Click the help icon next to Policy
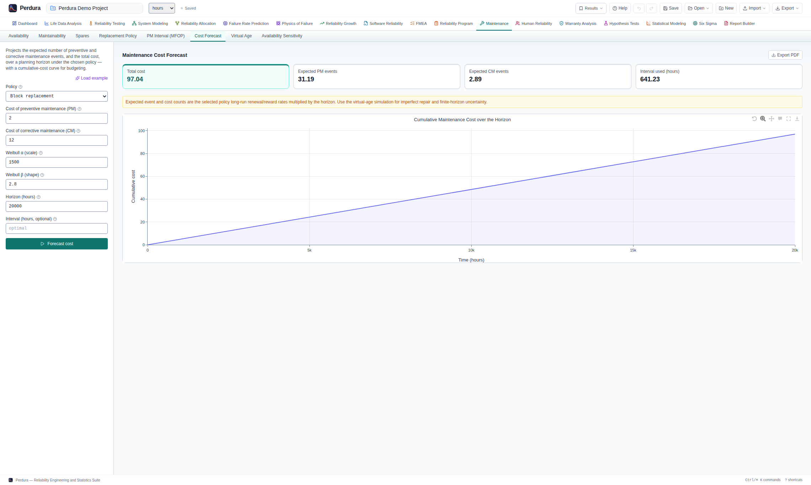 point(20,87)
